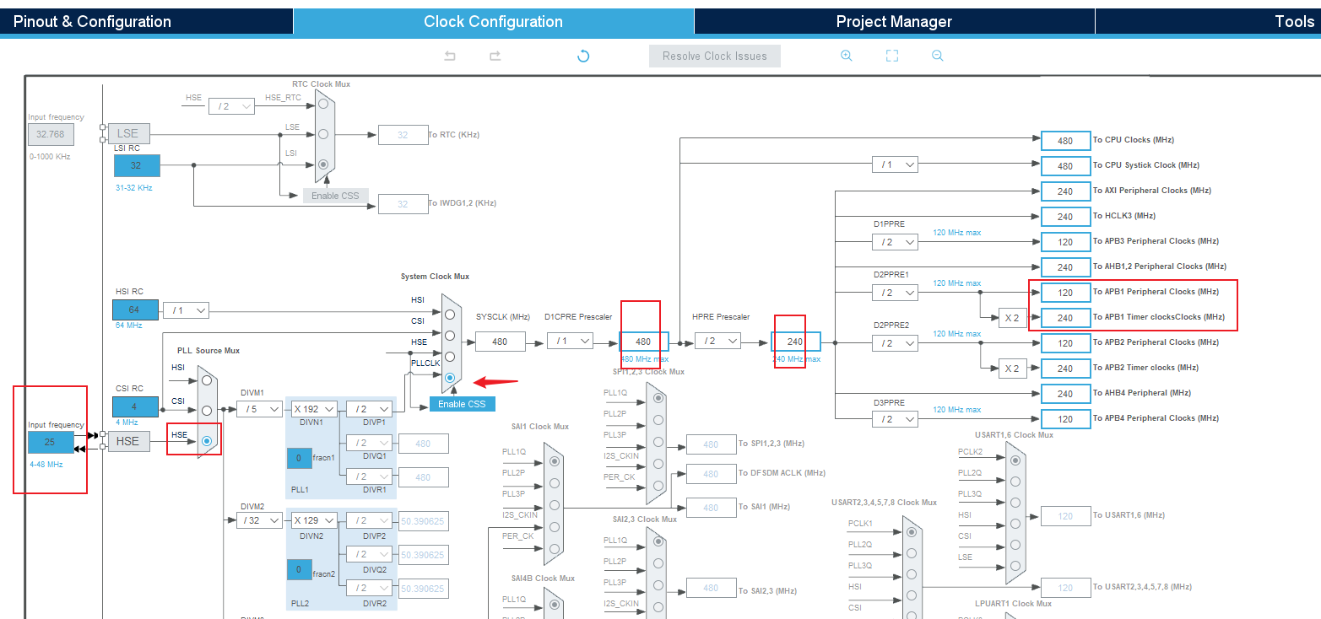Select PLL1Q in the SPI1,2,3 Clock Mux
Screen dimensions: 1321x619
(x=657, y=398)
